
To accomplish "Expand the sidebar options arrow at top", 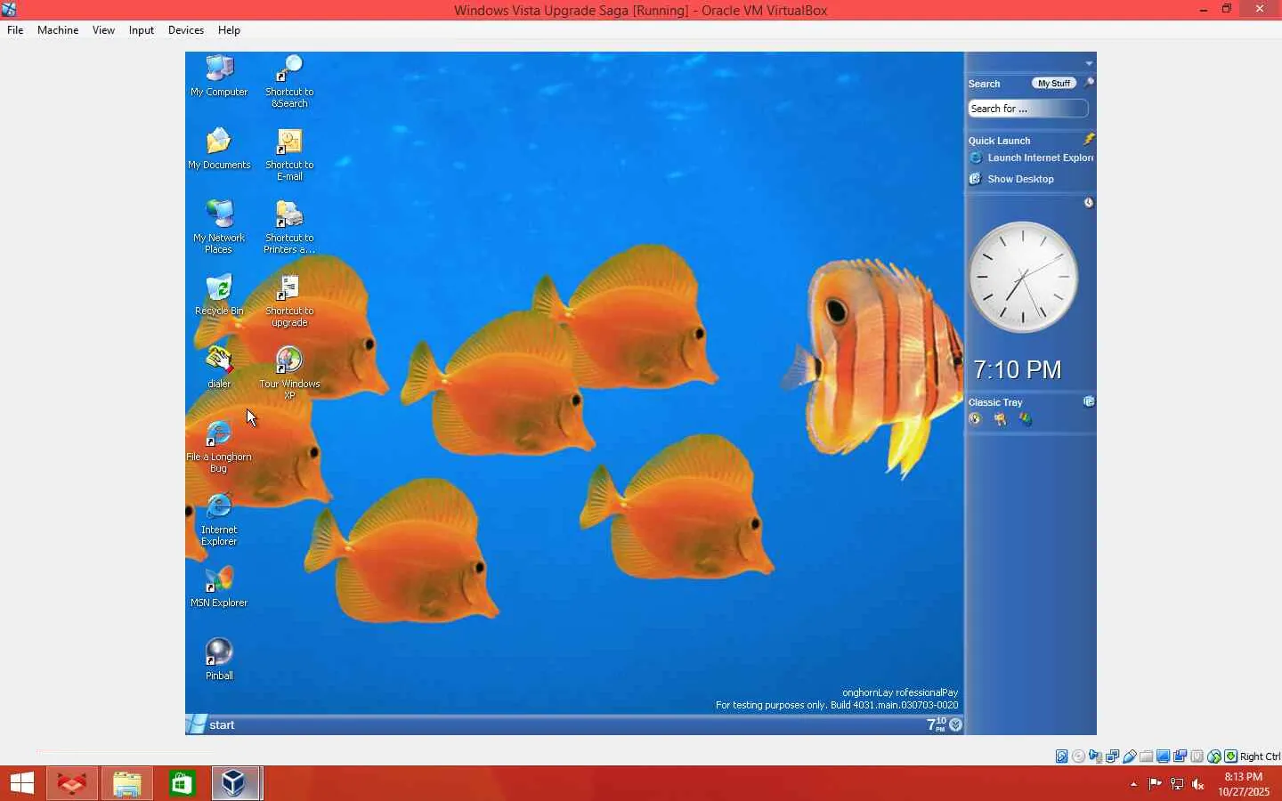I will point(1089,63).
